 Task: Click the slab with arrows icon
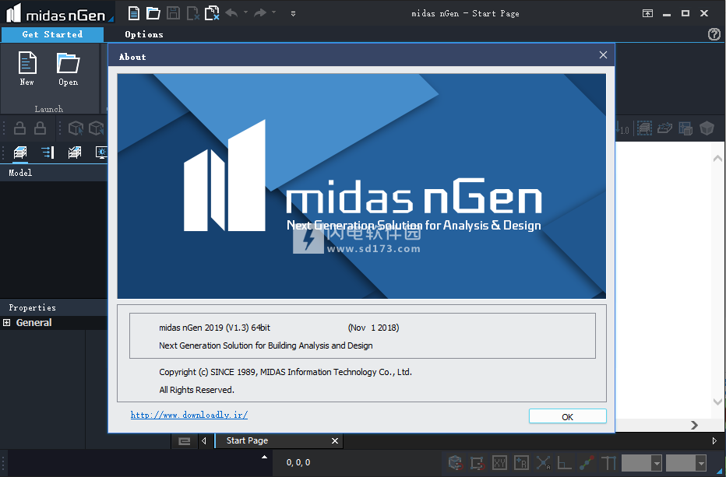(665, 128)
